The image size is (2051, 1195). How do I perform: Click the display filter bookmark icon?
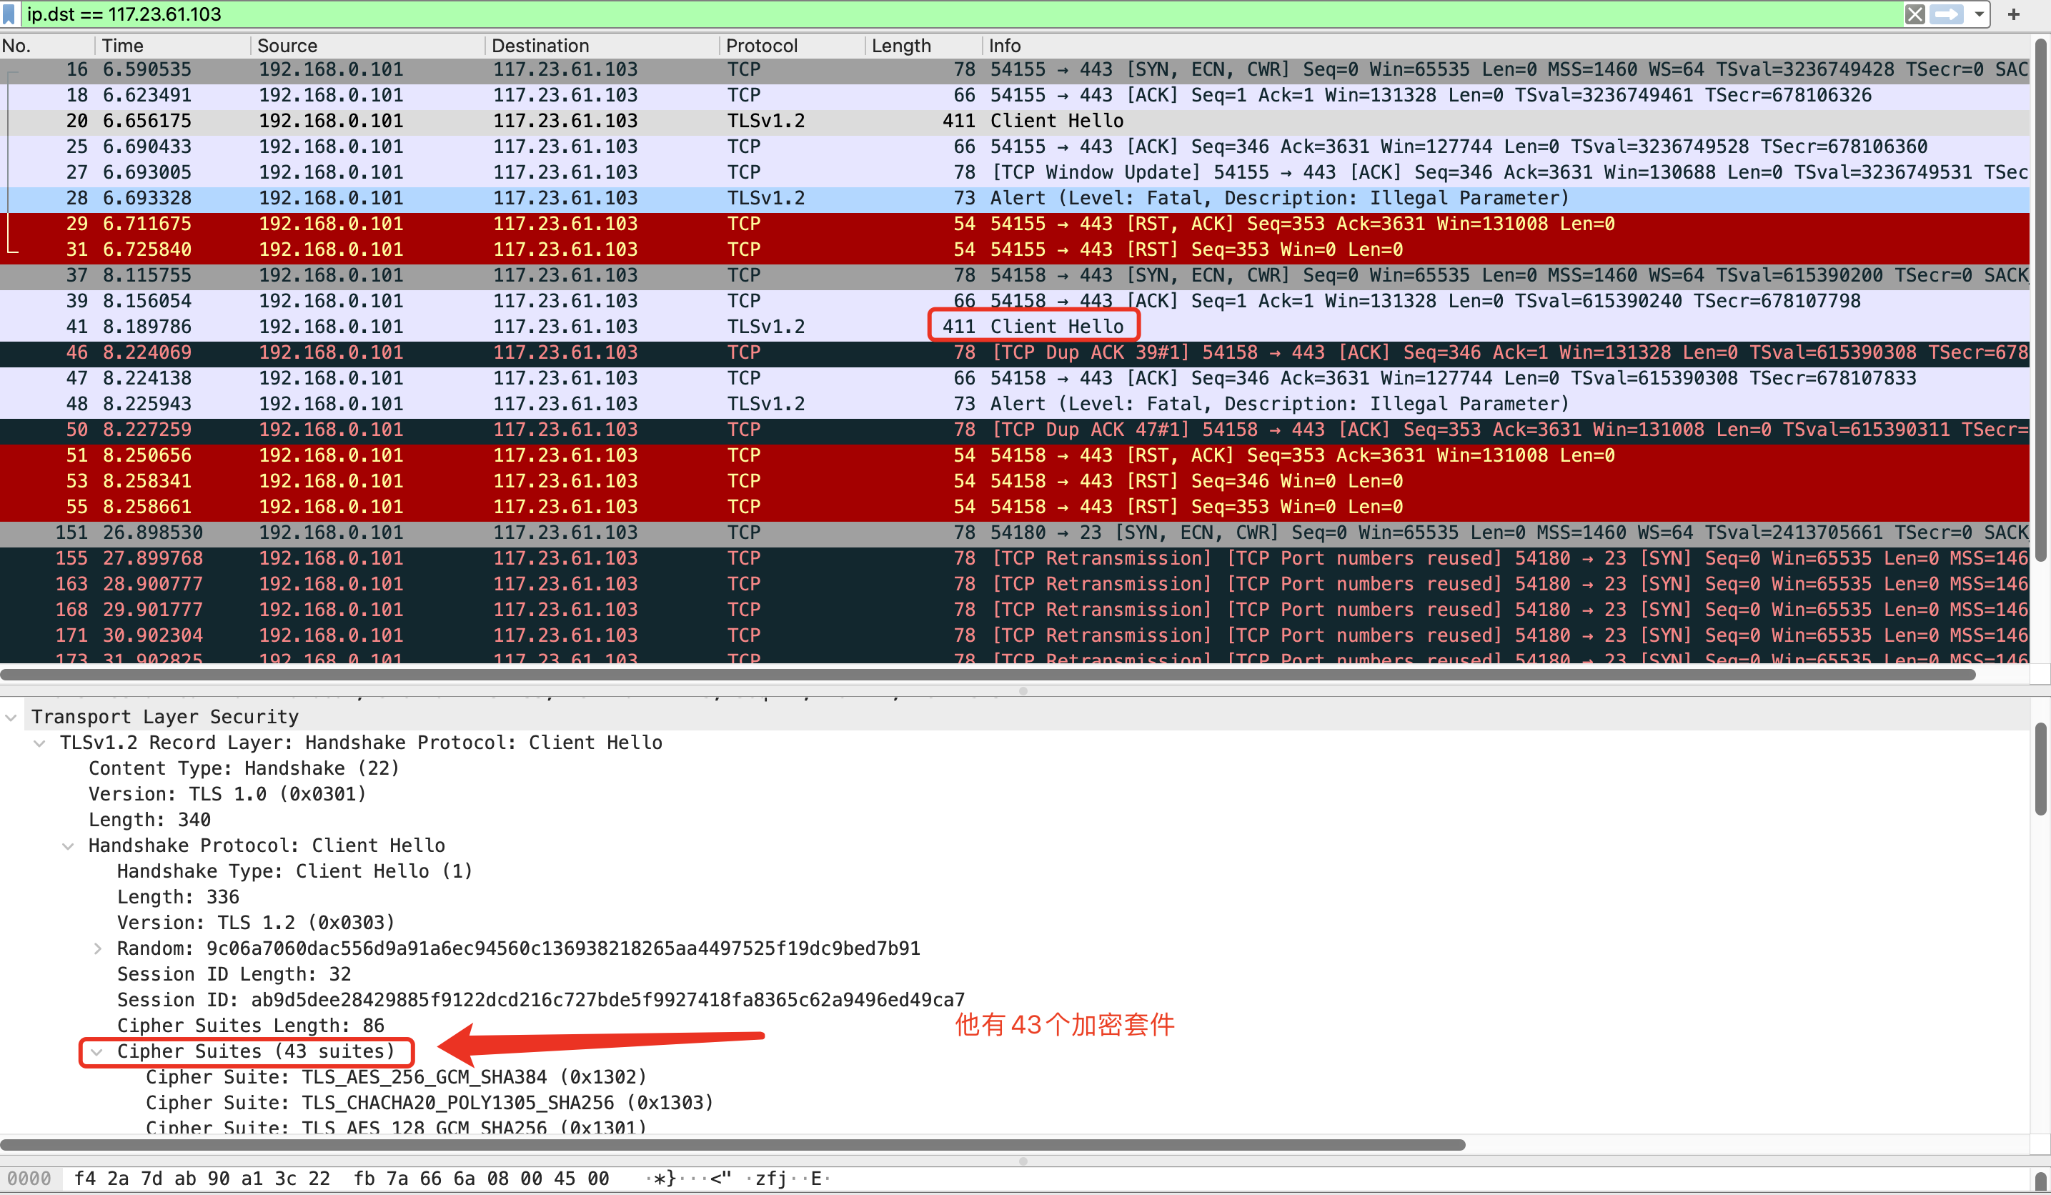pos(9,14)
